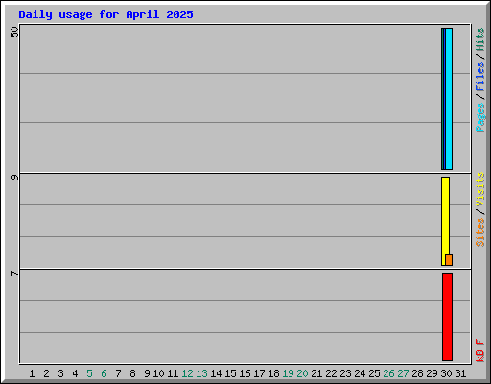Click the red KB F bar for day 30
The image size is (491, 384).
448,317
